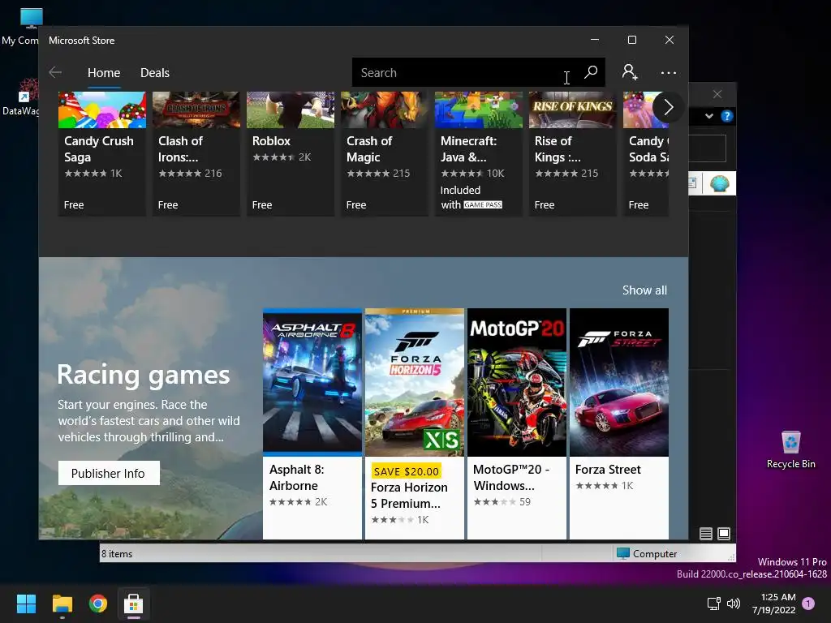Screen dimensions: 831x623
Task: Click the taskbar clock showing 1:25 AM
Action: click(x=774, y=604)
